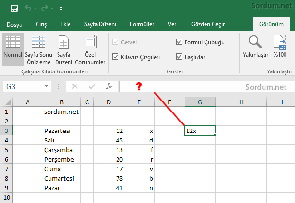The height and width of the screenshot is (203, 295).
Task: Click the cell with value 17
Action: click(109, 169)
